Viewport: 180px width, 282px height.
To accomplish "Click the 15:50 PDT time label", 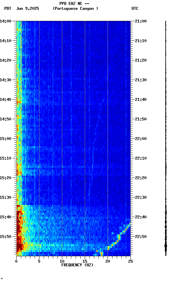I will tap(6, 237).
